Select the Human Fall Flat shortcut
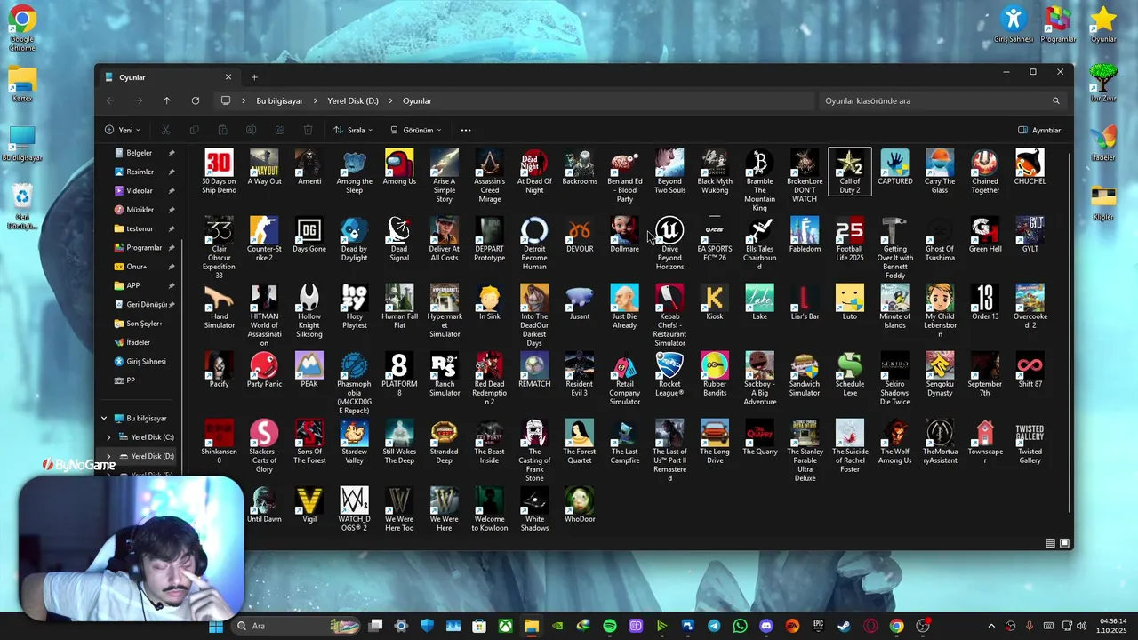Screen dimensions: 1138x640 pyautogui.click(x=399, y=308)
